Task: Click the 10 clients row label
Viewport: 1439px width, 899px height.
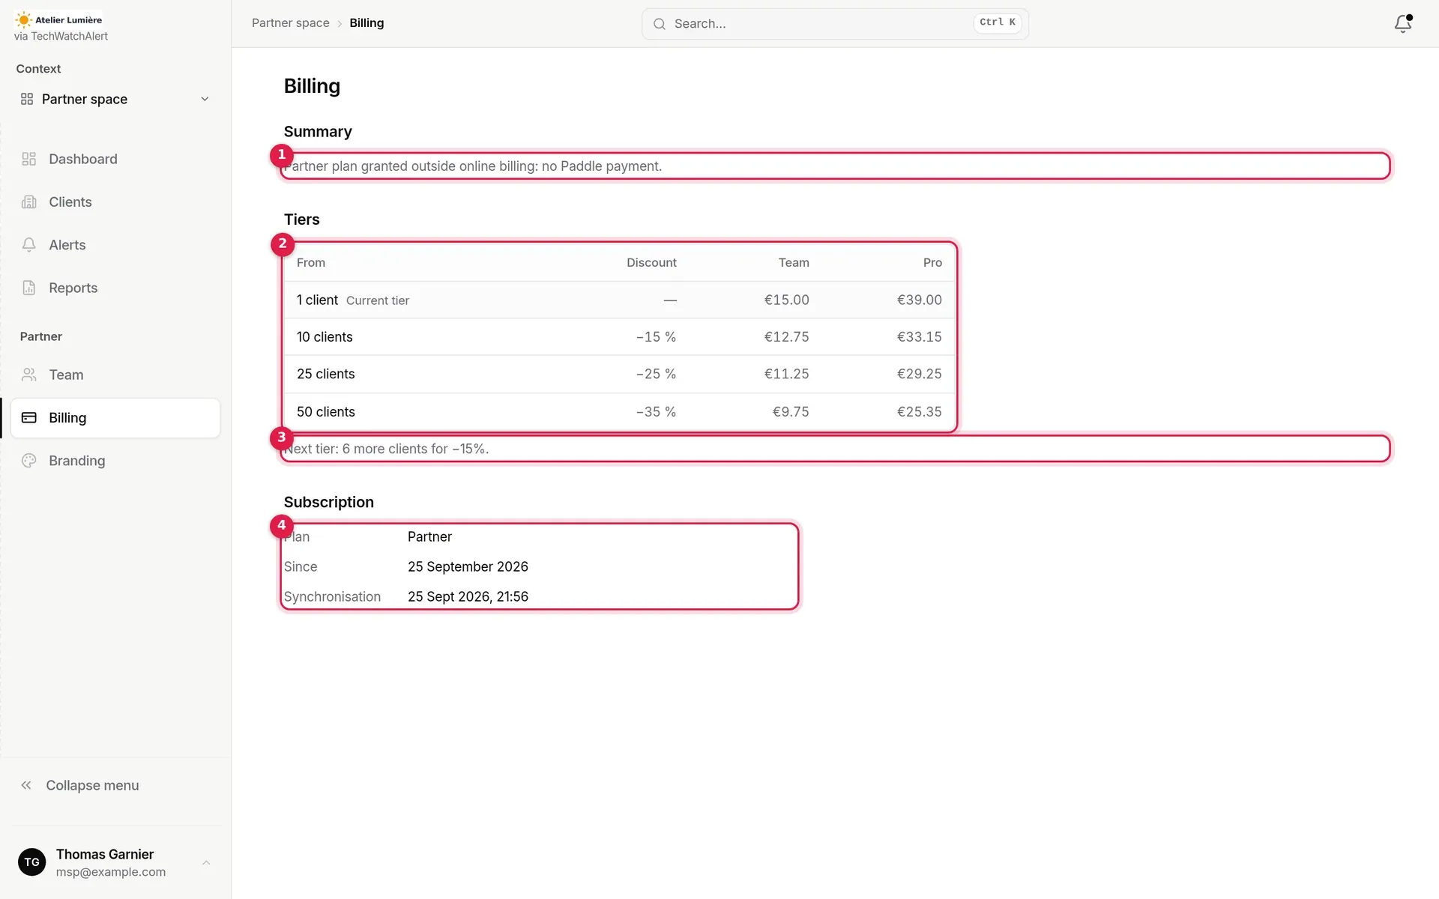Action: pos(325,337)
